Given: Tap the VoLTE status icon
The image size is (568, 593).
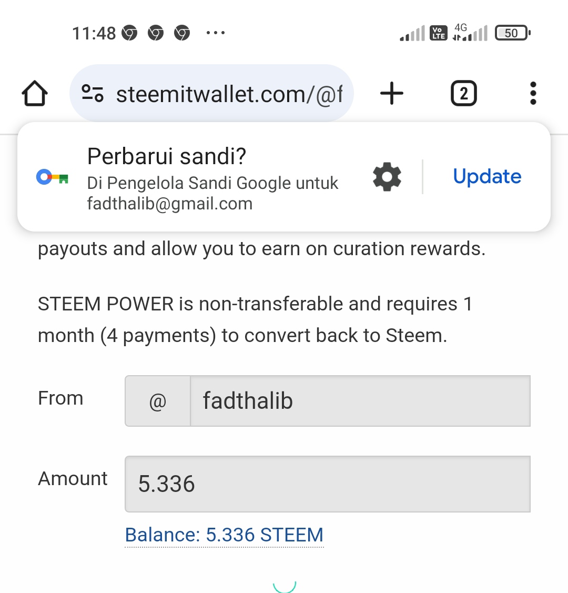Looking at the screenshot, I should tap(438, 33).
